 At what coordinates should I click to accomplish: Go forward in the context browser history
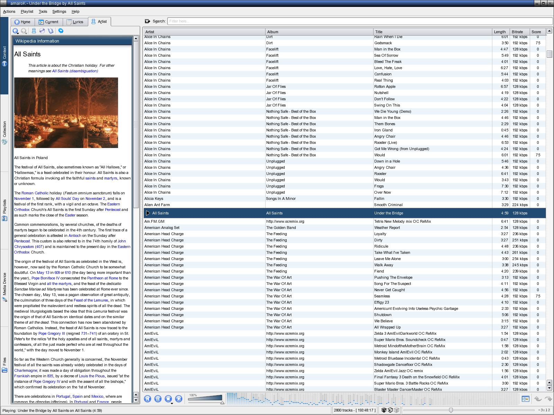24,31
